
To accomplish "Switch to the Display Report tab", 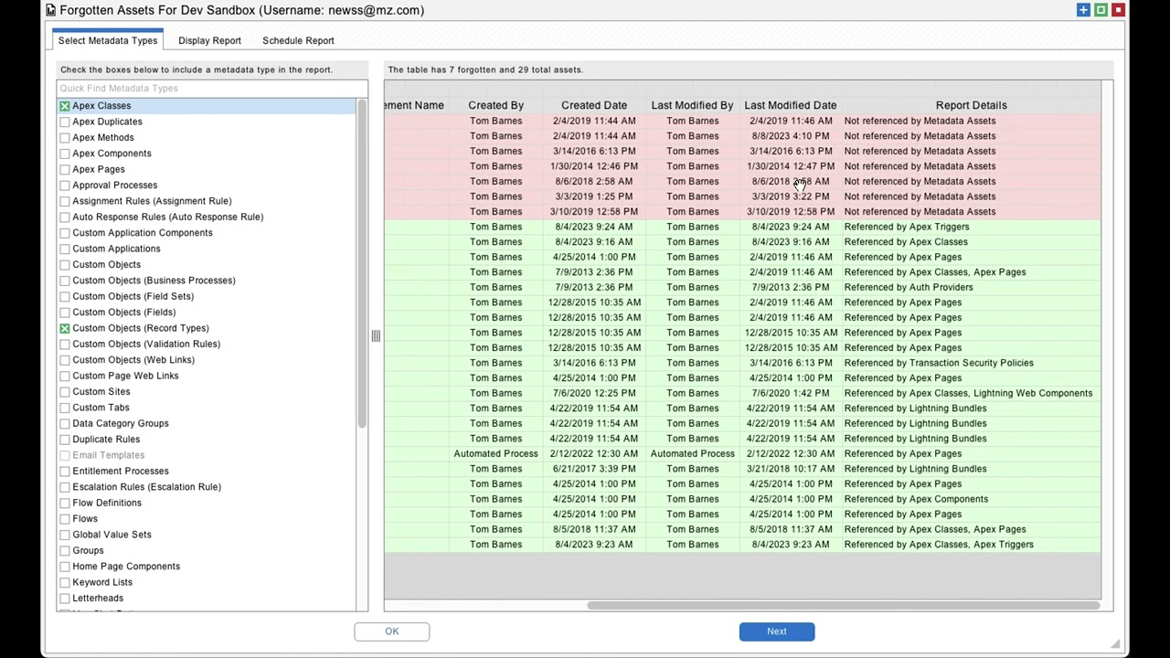I will coord(209,40).
